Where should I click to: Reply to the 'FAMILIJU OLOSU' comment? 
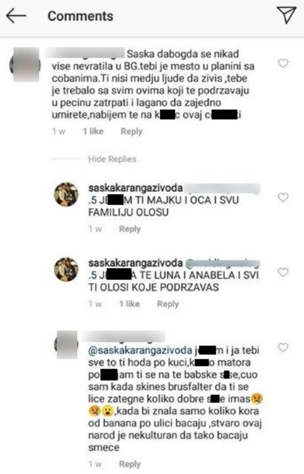130,229
